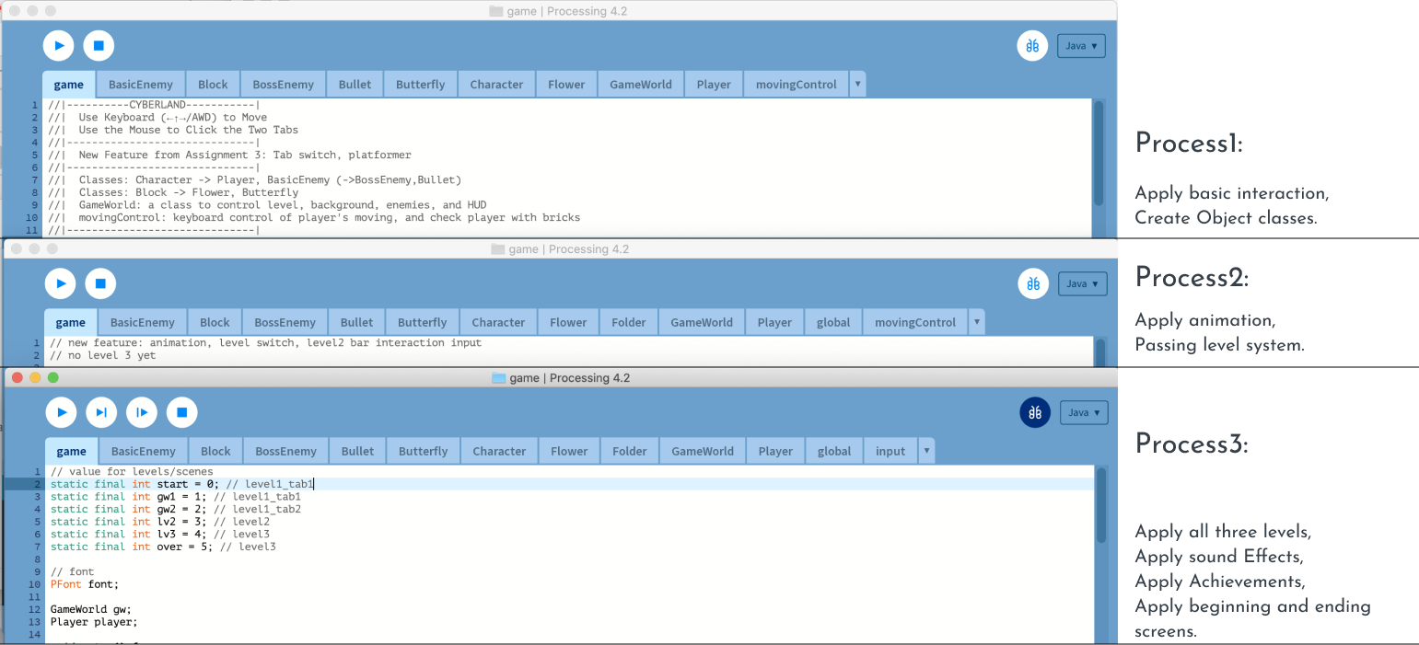The width and height of the screenshot is (1419, 645).
Task: Click line 'static final int over = 5'
Action: (x=163, y=547)
